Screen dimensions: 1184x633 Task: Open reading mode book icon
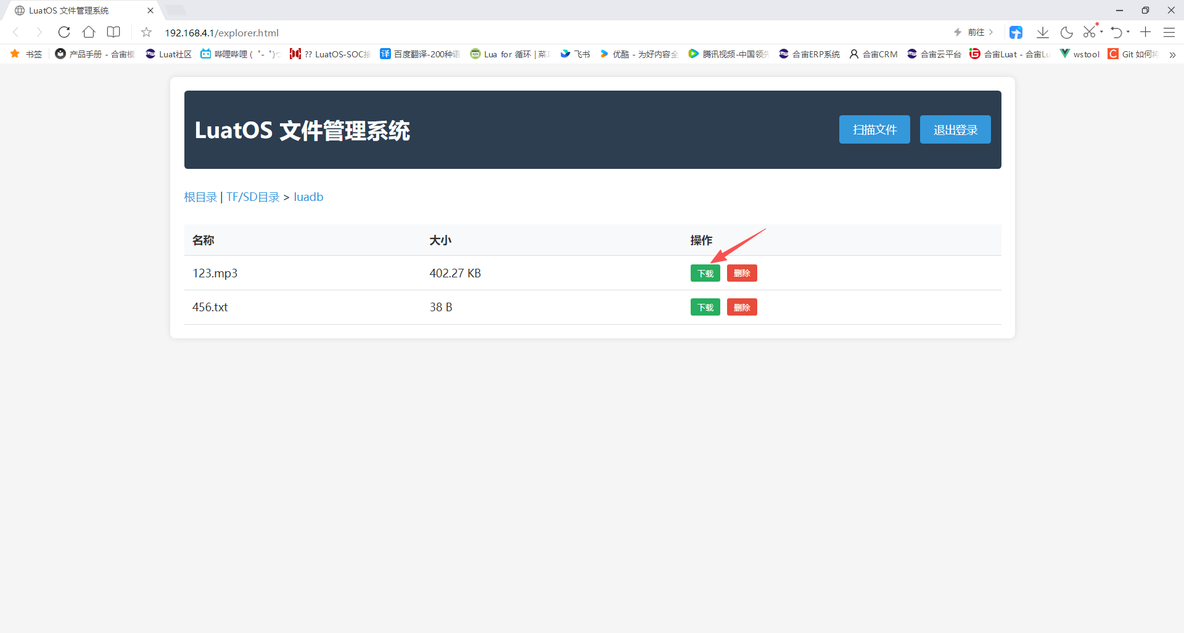point(113,32)
